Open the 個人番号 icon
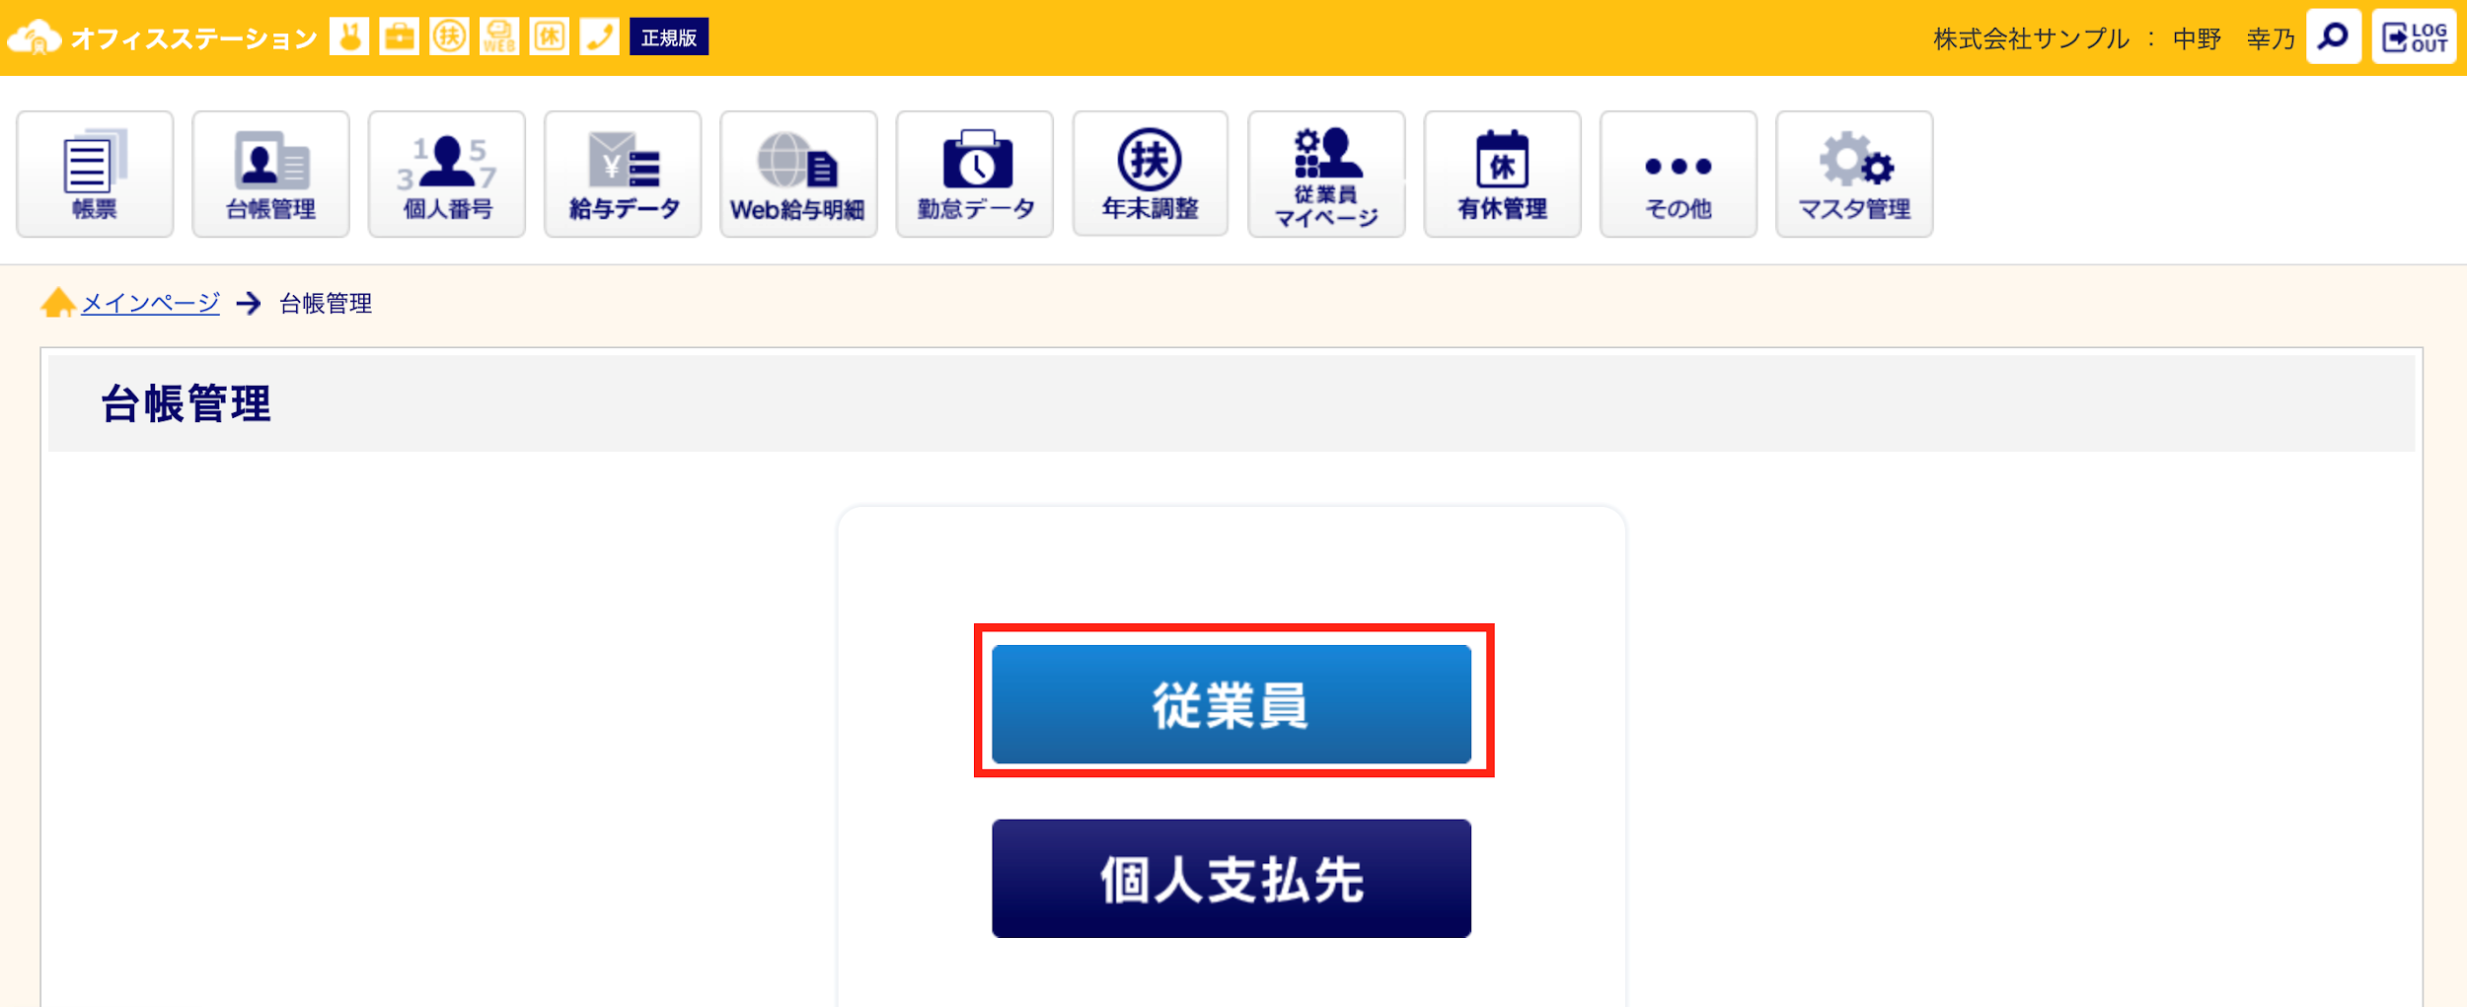Viewport: 2467px width, 1007px height. tap(447, 174)
